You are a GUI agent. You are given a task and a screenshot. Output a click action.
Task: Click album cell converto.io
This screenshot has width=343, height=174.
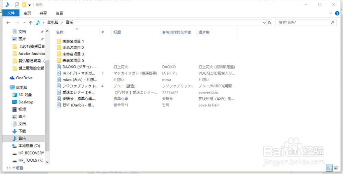click(208, 92)
